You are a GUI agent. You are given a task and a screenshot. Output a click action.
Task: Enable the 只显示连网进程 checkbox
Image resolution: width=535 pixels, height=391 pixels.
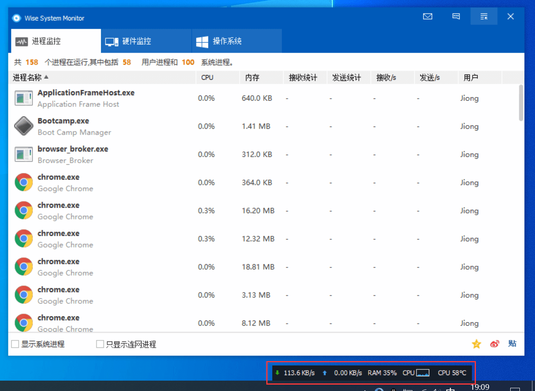click(100, 344)
